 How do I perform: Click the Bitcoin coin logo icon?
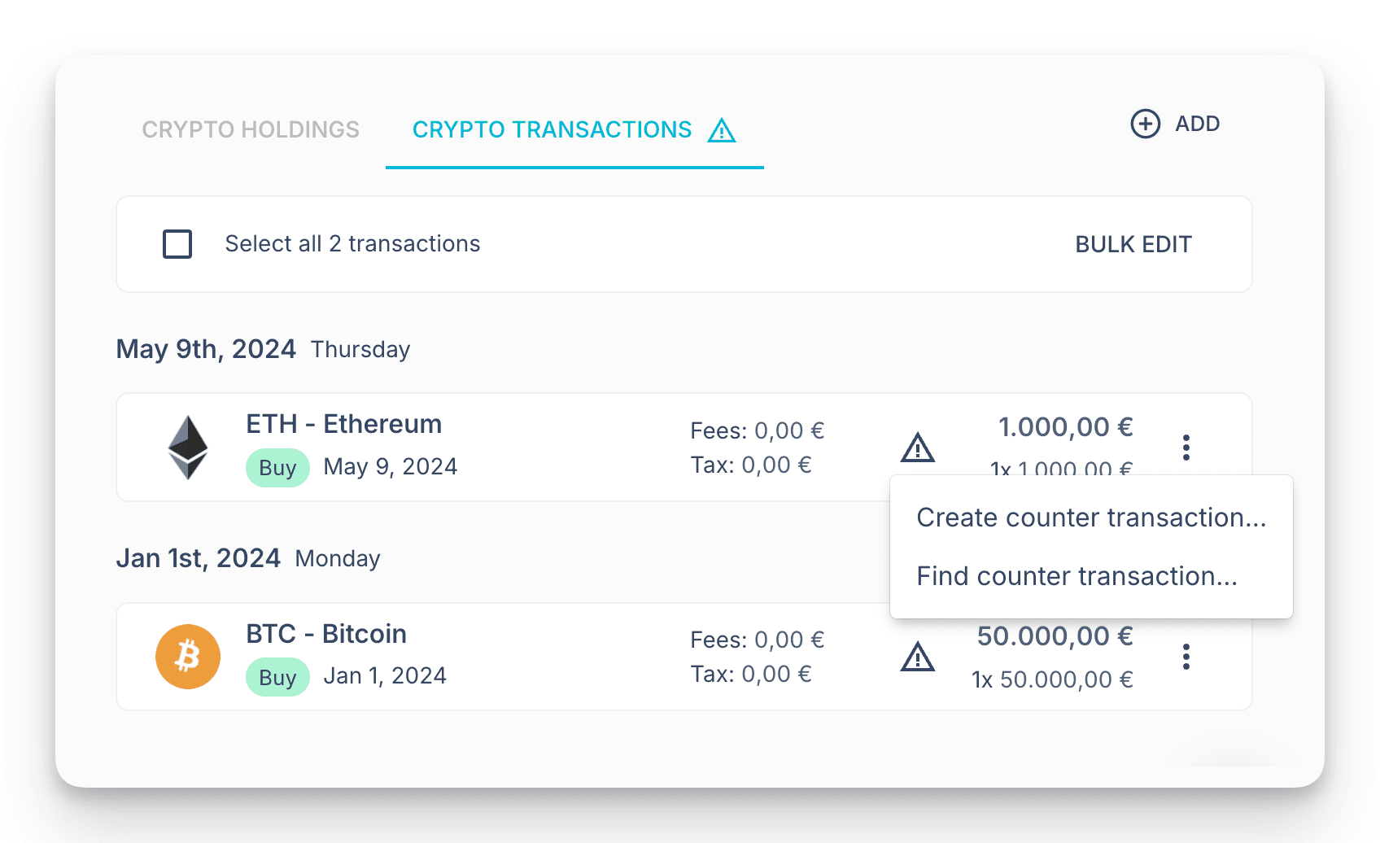tap(188, 657)
